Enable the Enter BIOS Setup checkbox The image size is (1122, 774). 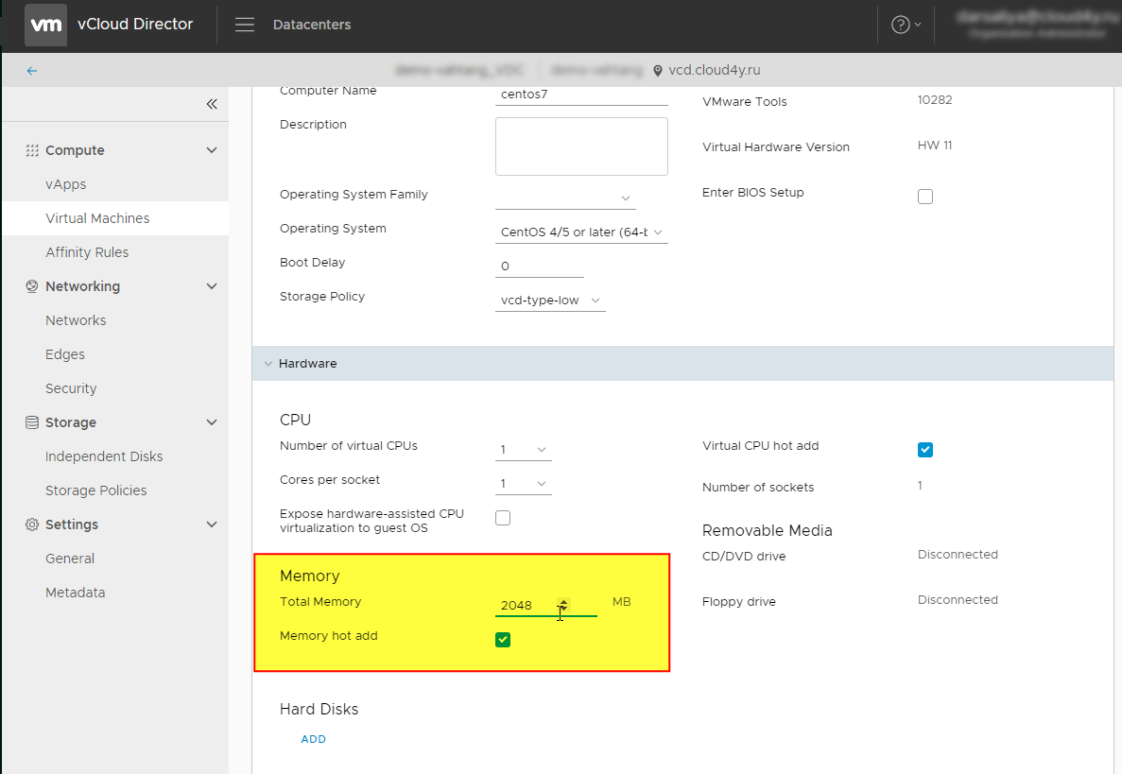pyautogui.click(x=925, y=197)
